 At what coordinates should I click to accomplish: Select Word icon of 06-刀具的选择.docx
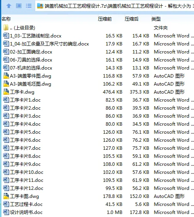6,60
